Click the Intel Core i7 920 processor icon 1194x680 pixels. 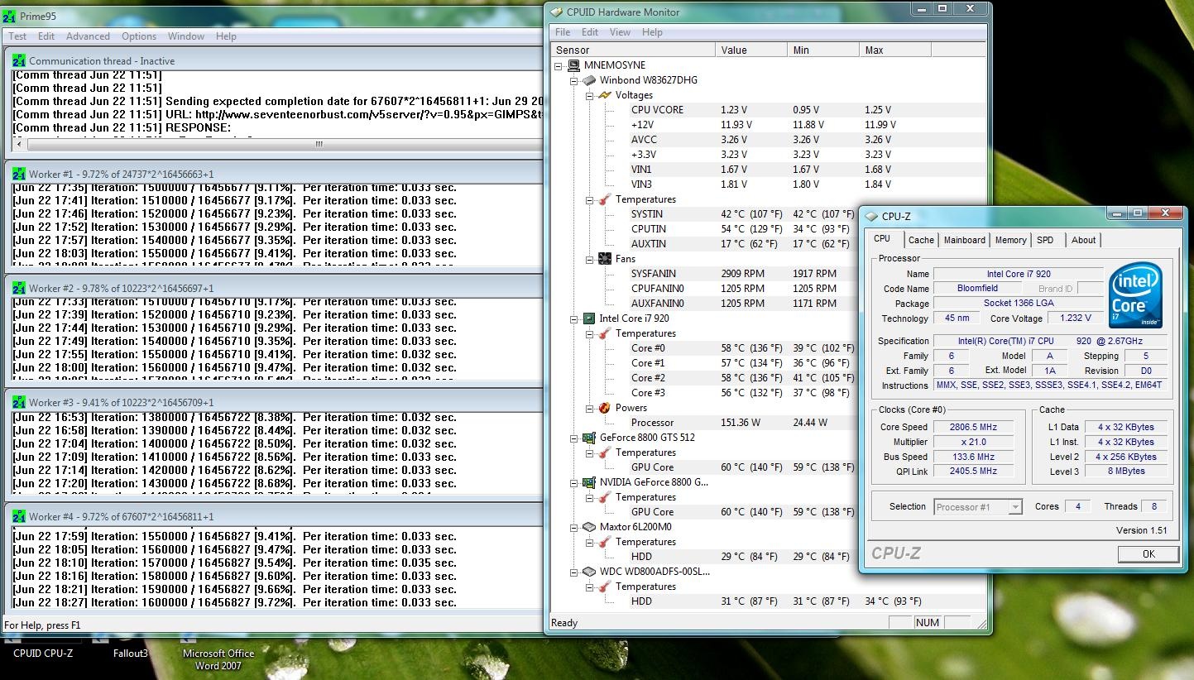[589, 318]
